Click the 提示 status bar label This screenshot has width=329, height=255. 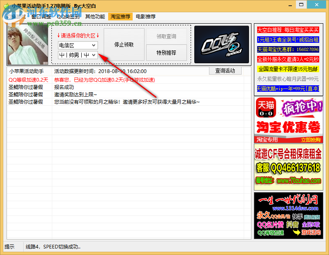pos(9,247)
